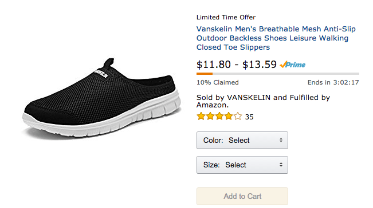The image size is (373, 208).
Task: Click the Prime checkmark logo
Action: click(x=292, y=65)
